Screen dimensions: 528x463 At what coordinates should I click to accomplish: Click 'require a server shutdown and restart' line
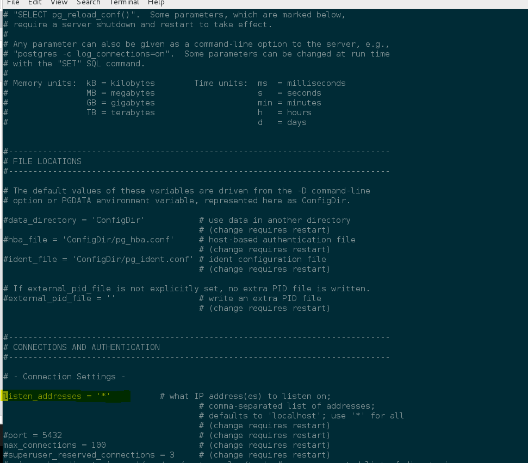click(x=138, y=24)
